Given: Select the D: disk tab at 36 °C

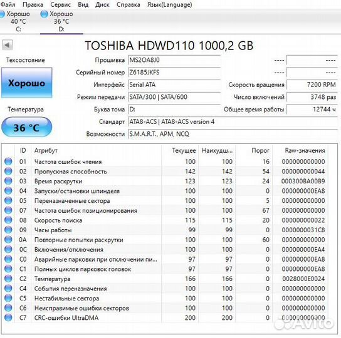Looking at the screenshot, I should point(61,21).
